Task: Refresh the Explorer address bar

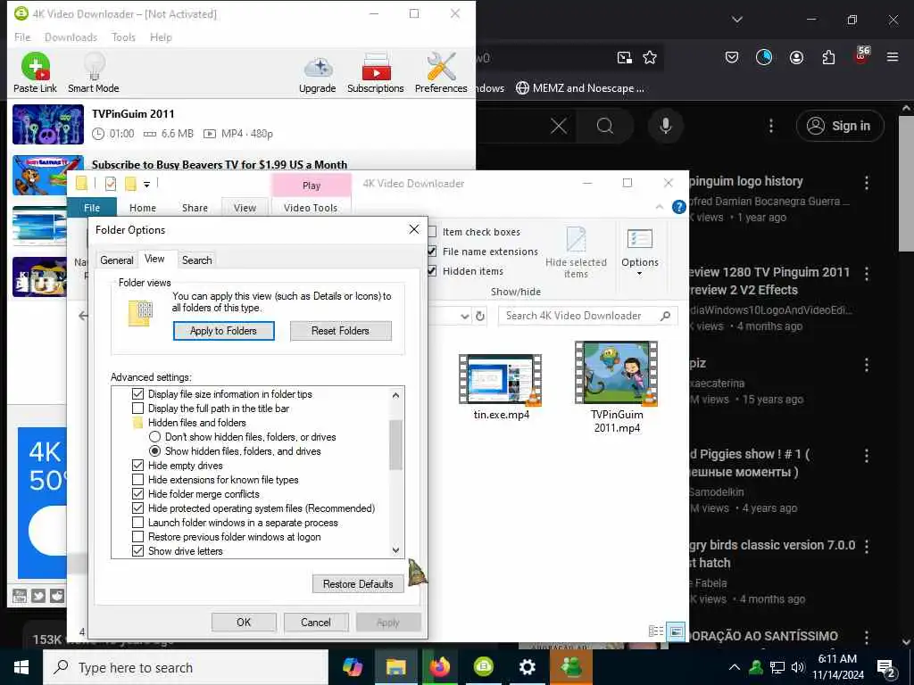Action: [479, 316]
